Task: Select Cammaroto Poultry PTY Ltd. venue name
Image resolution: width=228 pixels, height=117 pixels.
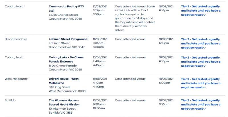Action: pos(66,9)
